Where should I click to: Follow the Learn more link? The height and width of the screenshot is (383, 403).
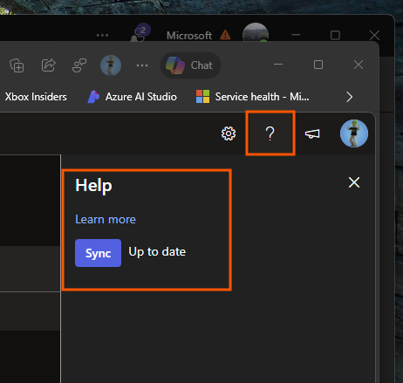tap(106, 219)
